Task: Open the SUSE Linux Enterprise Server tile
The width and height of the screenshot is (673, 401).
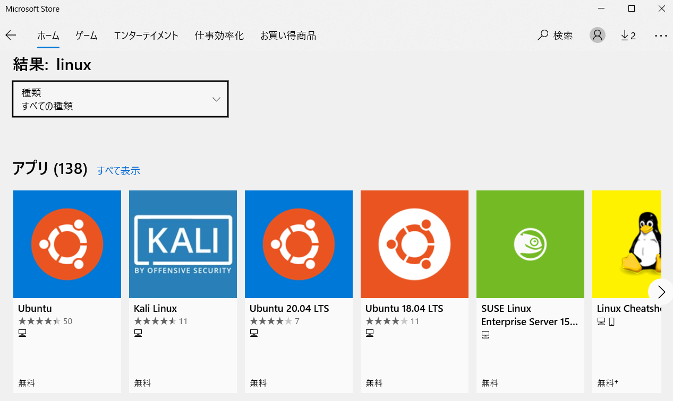Action: tap(530, 244)
